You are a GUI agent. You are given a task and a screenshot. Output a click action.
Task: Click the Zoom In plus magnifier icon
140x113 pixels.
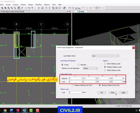pyautogui.click(x=12, y=8)
